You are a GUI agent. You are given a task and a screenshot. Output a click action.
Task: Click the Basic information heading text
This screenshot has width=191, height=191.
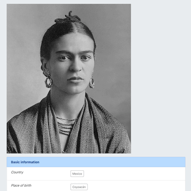pyautogui.click(x=25, y=162)
